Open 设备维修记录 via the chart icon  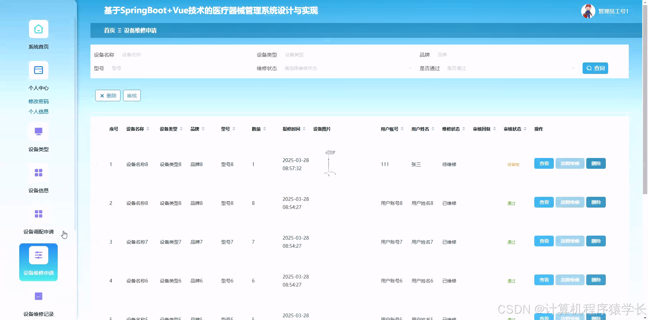point(38,296)
